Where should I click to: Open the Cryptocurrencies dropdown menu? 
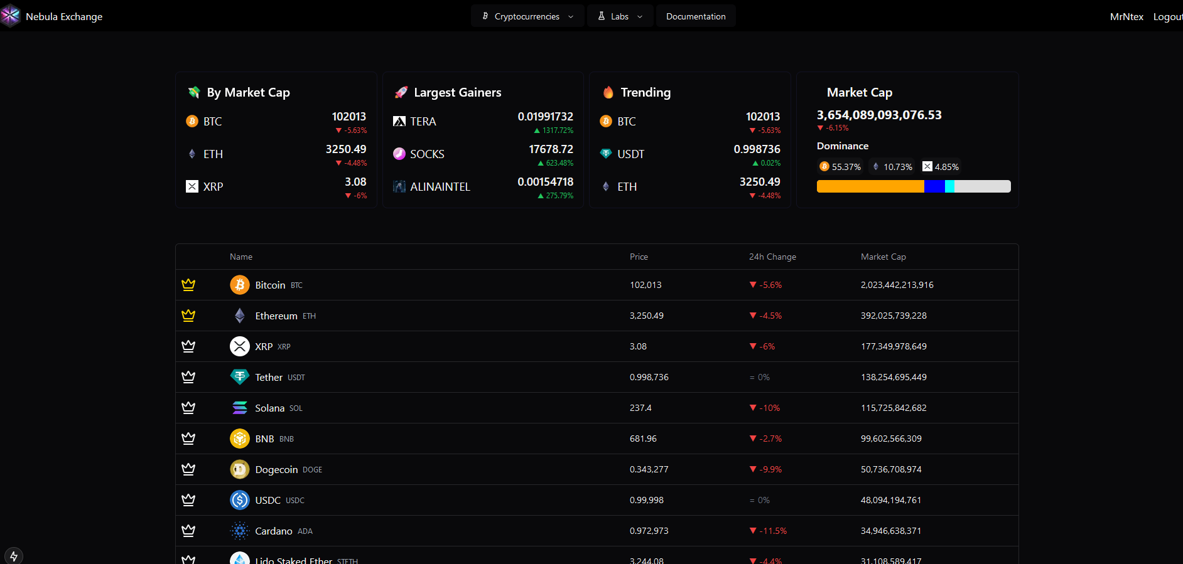(527, 16)
